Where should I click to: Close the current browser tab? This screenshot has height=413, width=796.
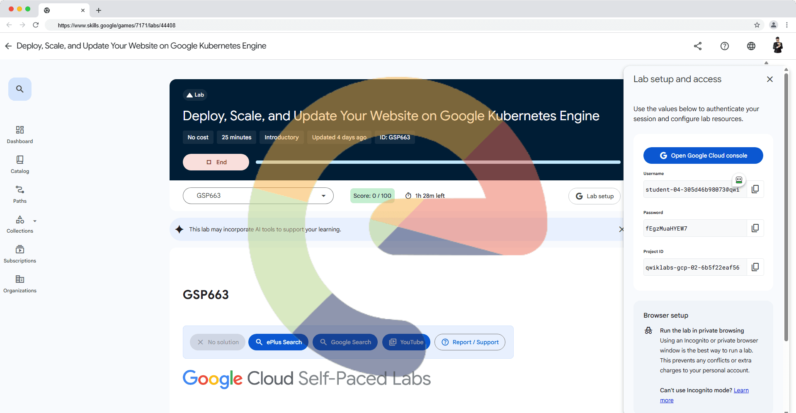pos(83,10)
